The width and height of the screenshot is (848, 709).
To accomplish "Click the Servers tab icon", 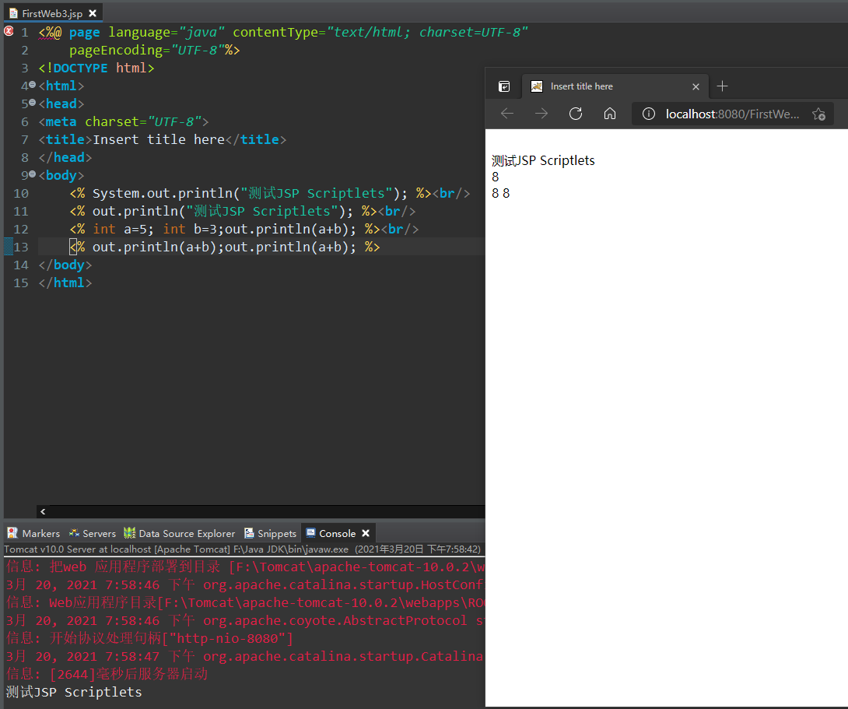I will [74, 532].
